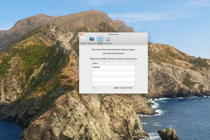Add a folder with the plus button
The height and width of the screenshot is (140, 210).
pyautogui.click(x=93, y=87)
